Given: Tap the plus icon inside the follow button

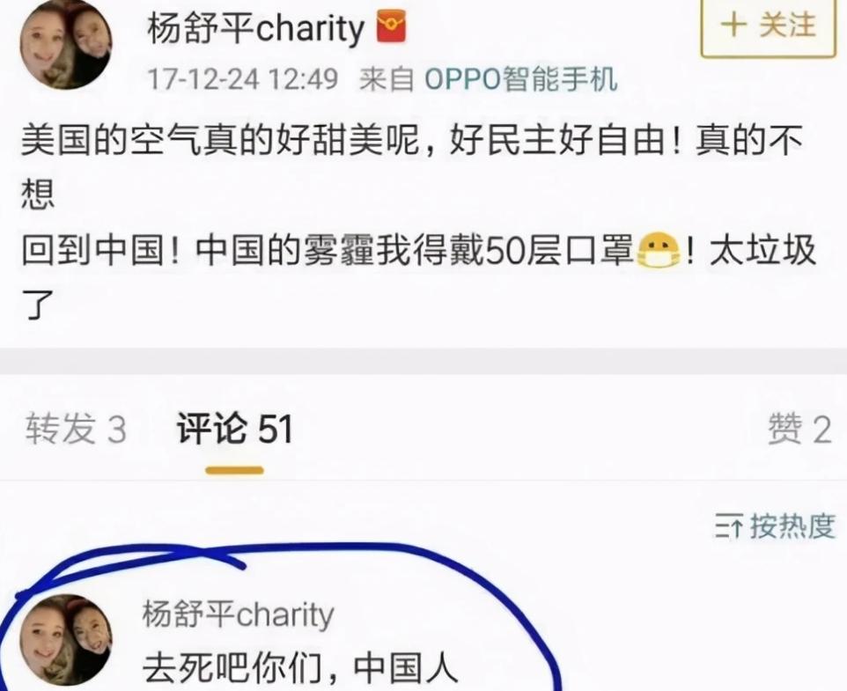Looking at the screenshot, I should pyautogui.click(x=734, y=26).
